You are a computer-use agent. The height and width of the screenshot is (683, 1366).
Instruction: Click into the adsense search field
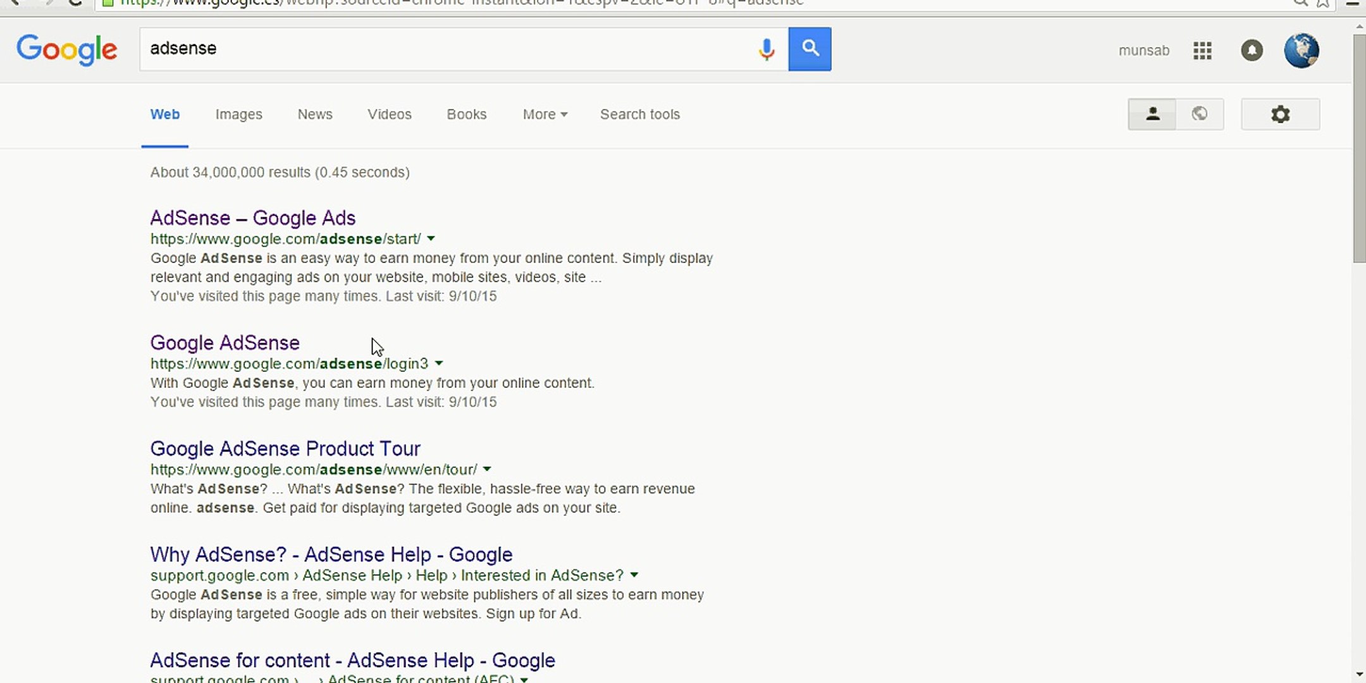coord(443,49)
